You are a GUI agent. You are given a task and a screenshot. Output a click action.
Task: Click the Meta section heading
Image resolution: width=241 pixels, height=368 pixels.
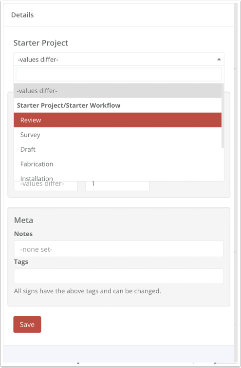click(x=23, y=220)
